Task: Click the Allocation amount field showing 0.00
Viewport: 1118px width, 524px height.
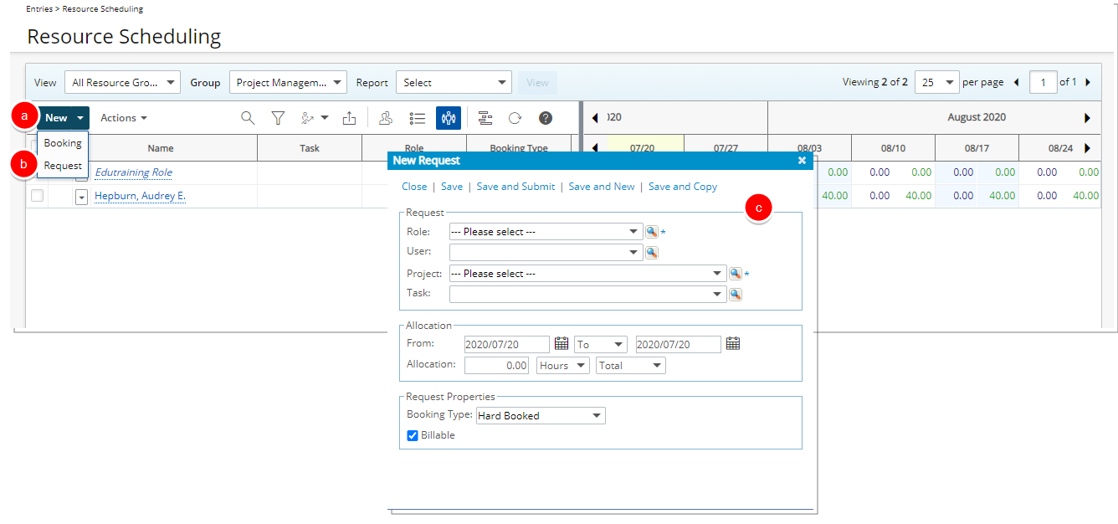Action: coord(497,366)
